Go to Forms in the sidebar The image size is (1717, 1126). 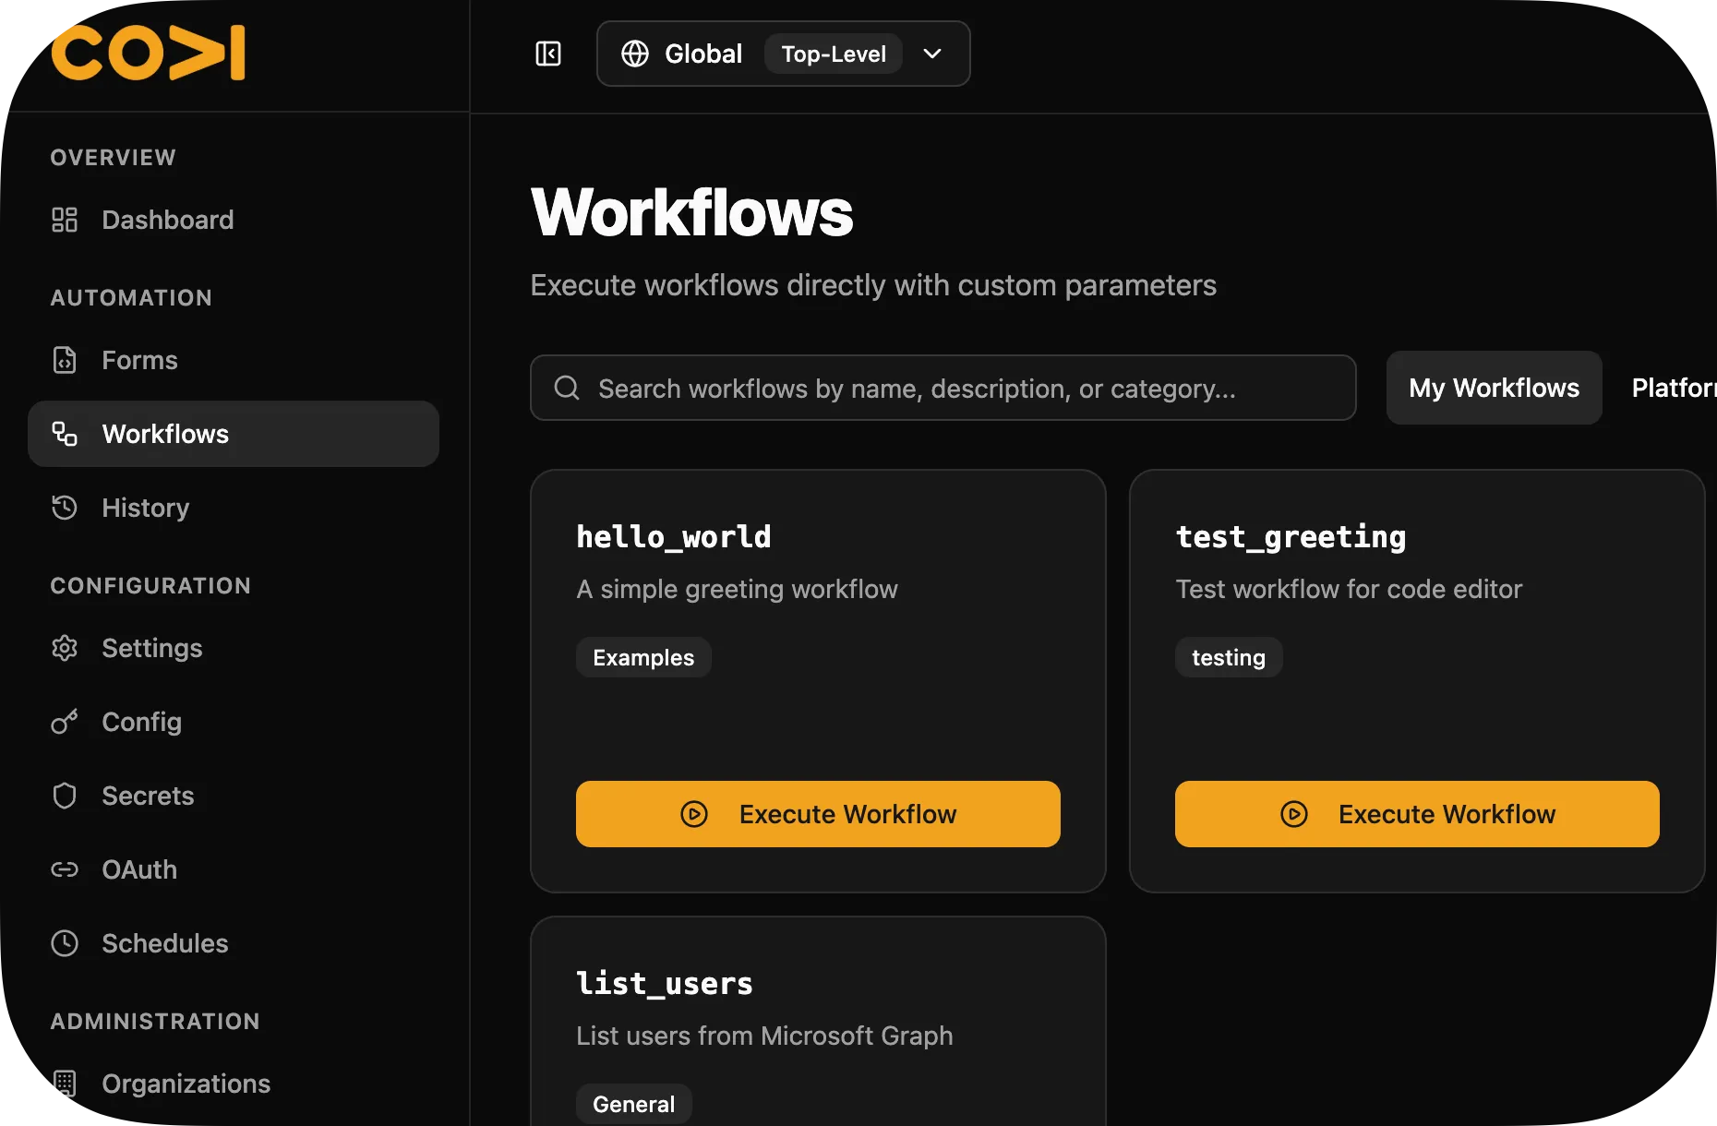pos(139,360)
